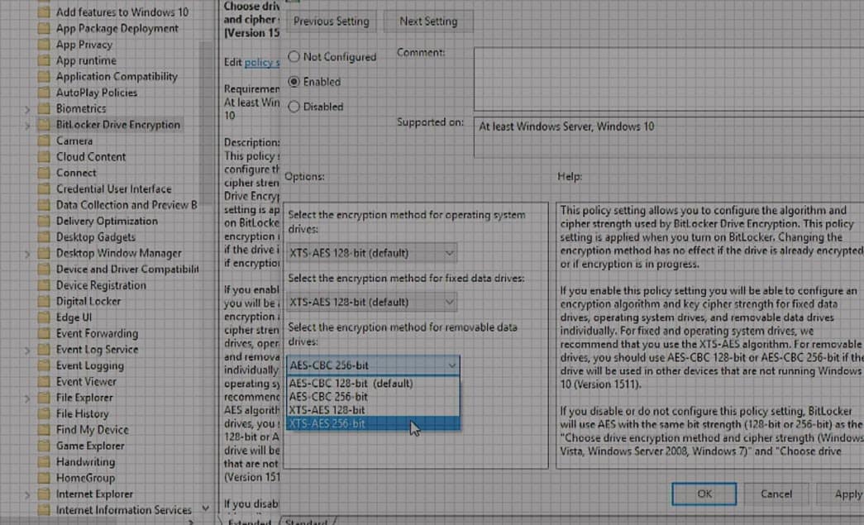Click the Edge UI folder icon

coord(44,317)
